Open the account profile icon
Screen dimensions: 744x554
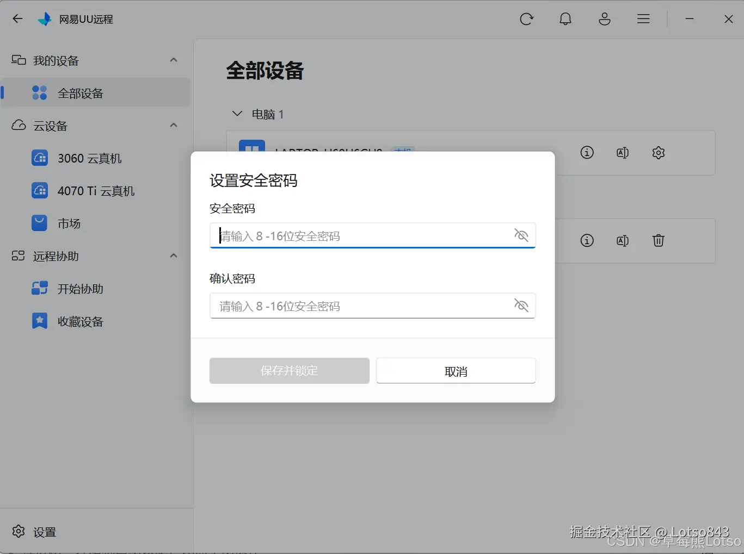pyautogui.click(x=604, y=18)
